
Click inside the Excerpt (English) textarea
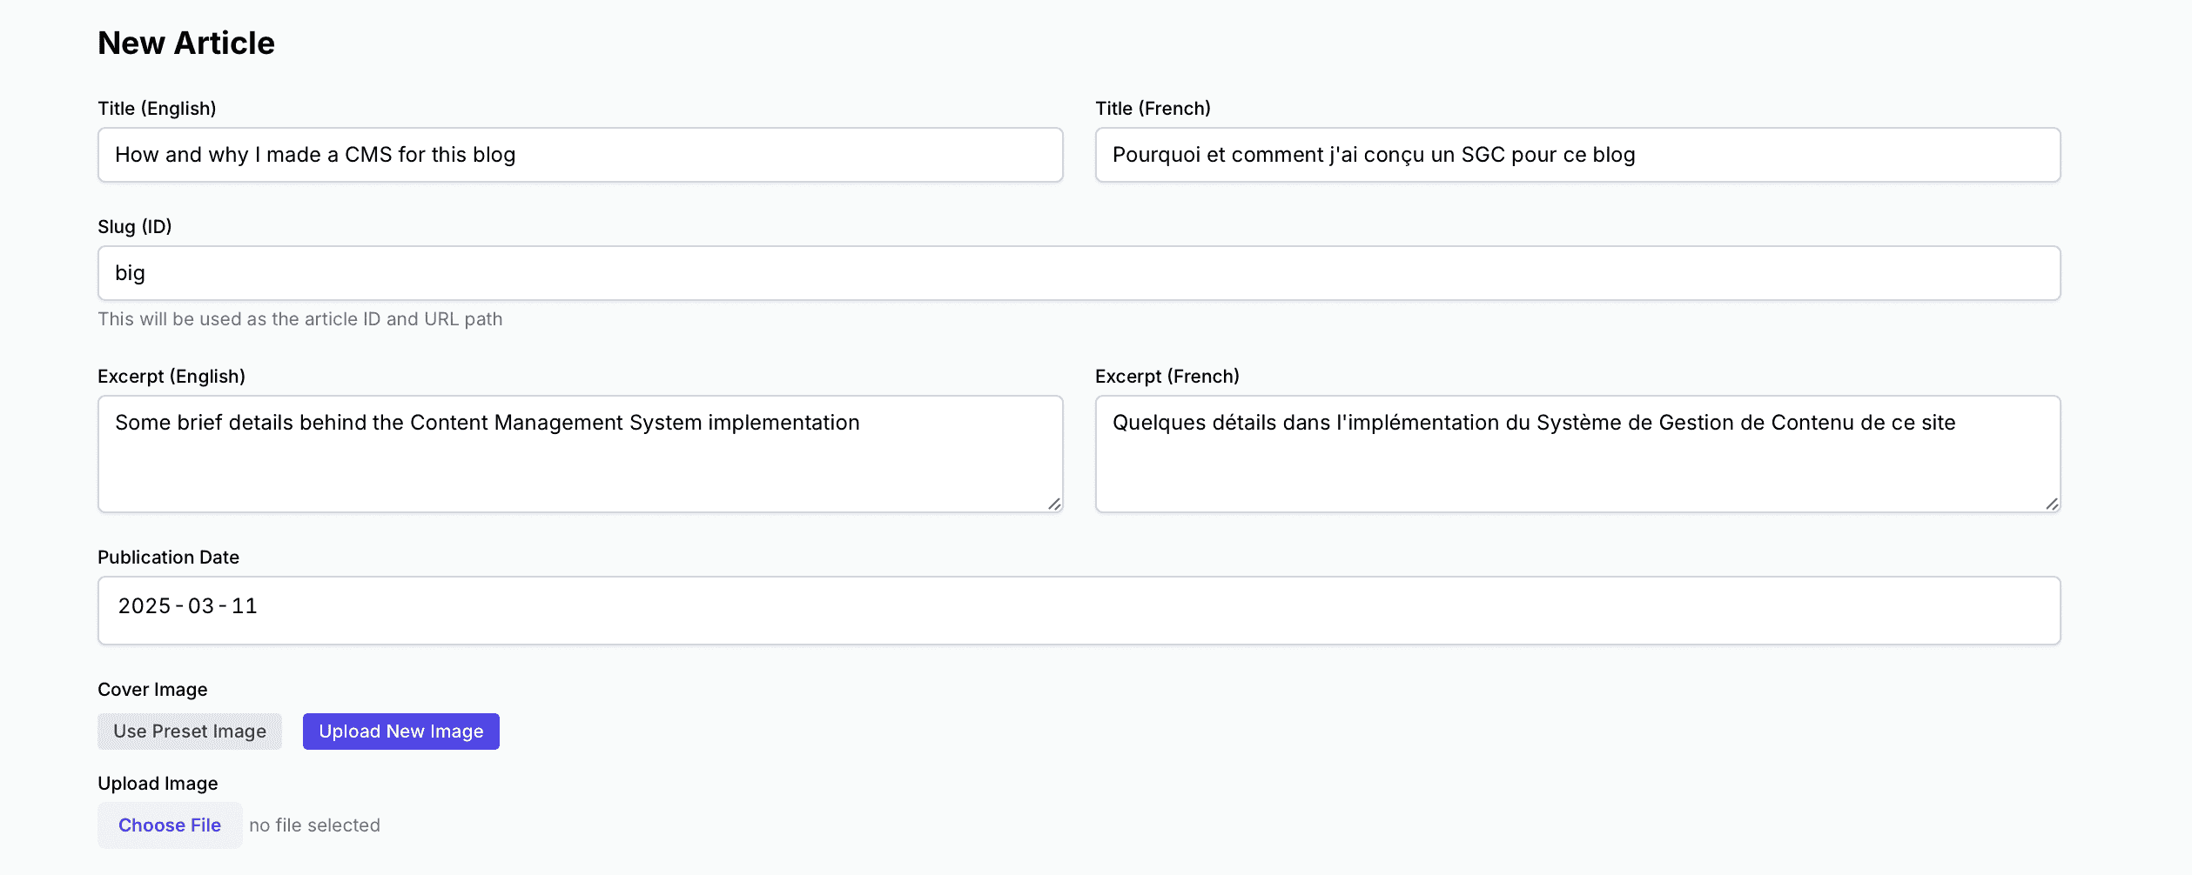click(x=580, y=454)
